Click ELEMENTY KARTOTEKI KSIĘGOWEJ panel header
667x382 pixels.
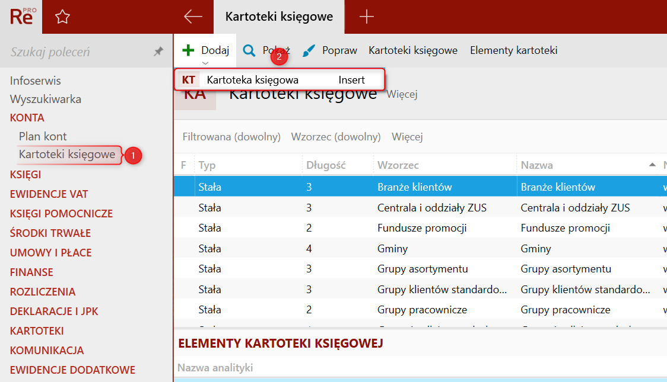[280, 344]
